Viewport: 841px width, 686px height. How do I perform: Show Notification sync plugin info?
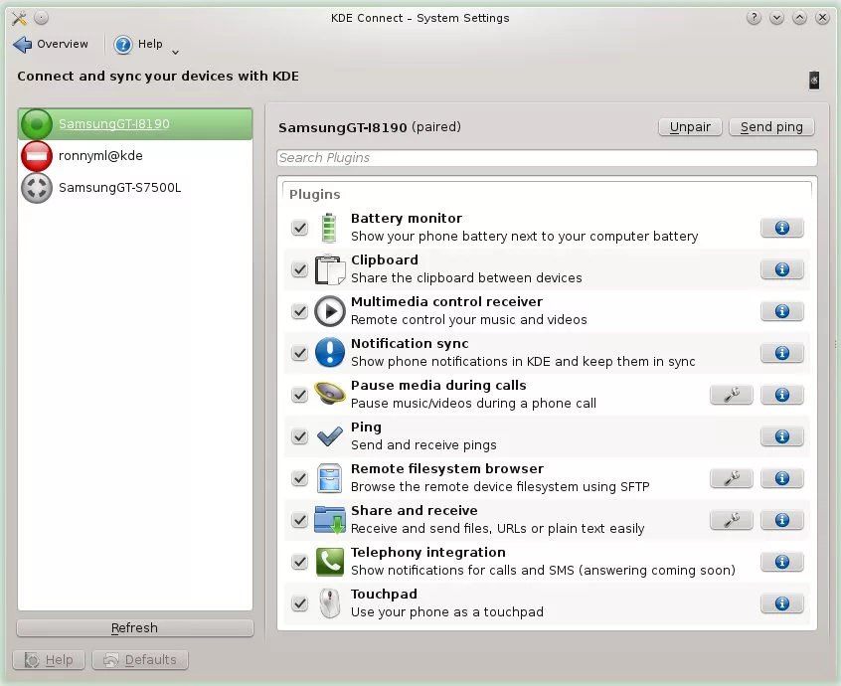tap(782, 353)
